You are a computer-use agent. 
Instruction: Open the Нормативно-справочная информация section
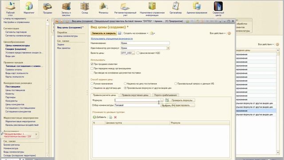click(152, 9)
